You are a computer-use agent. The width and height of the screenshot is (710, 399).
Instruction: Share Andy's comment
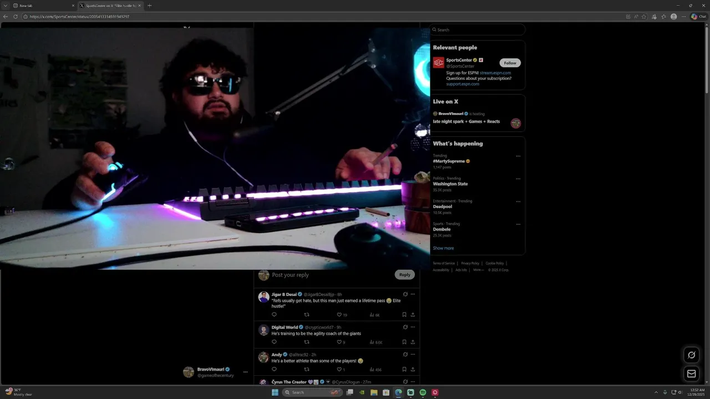tap(413, 369)
